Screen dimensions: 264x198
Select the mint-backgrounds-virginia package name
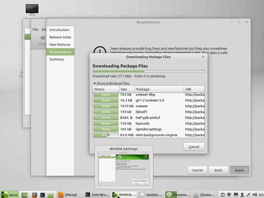point(156,135)
